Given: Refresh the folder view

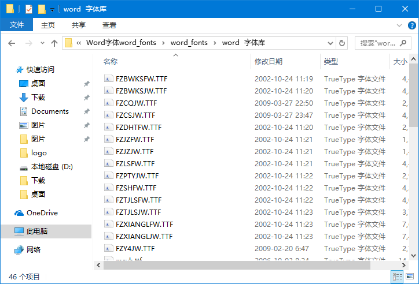Looking at the screenshot, I should [x=342, y=43].
